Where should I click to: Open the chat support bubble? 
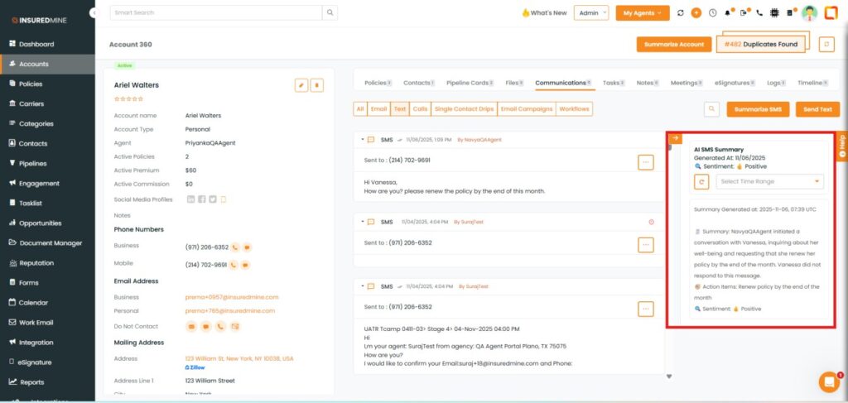coord(829,381)
